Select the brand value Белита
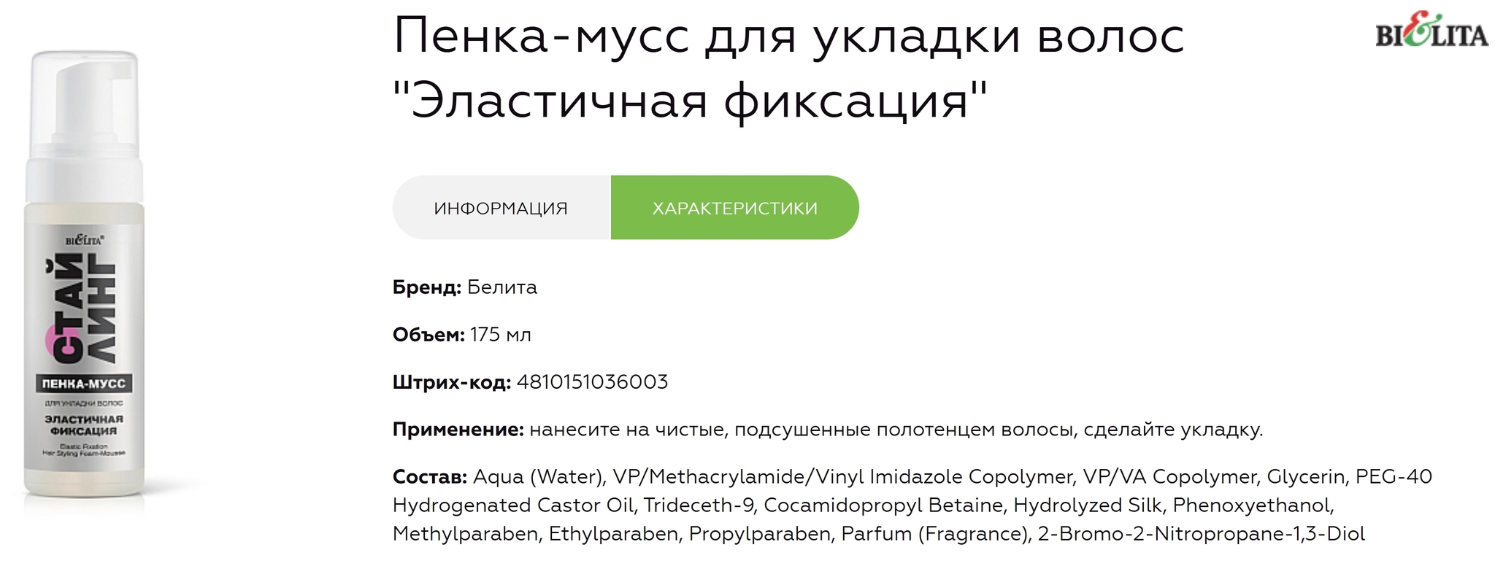The image size is (1495, 566). coord(502,287)
